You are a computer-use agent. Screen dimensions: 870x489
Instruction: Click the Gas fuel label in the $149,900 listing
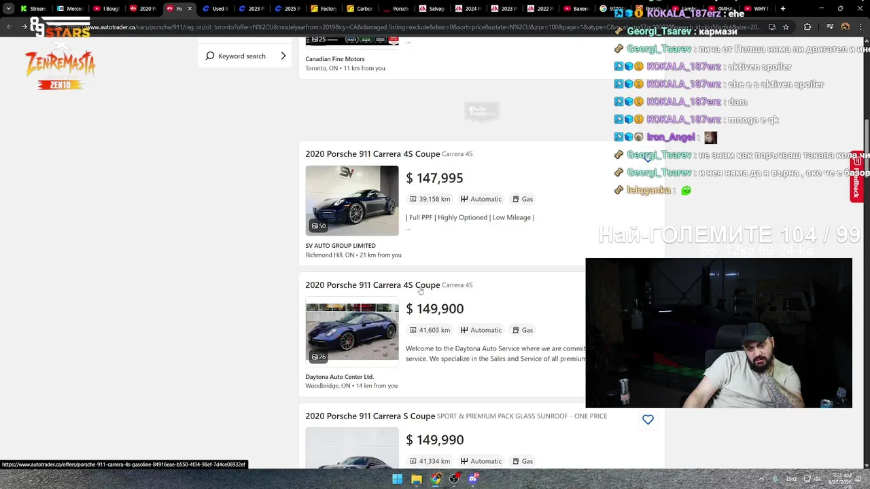[523, 330]
